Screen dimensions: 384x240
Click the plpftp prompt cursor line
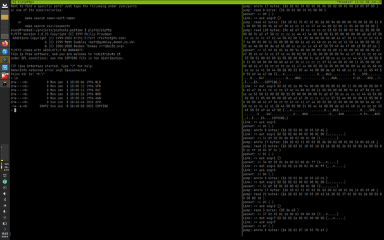click(13, 110)
